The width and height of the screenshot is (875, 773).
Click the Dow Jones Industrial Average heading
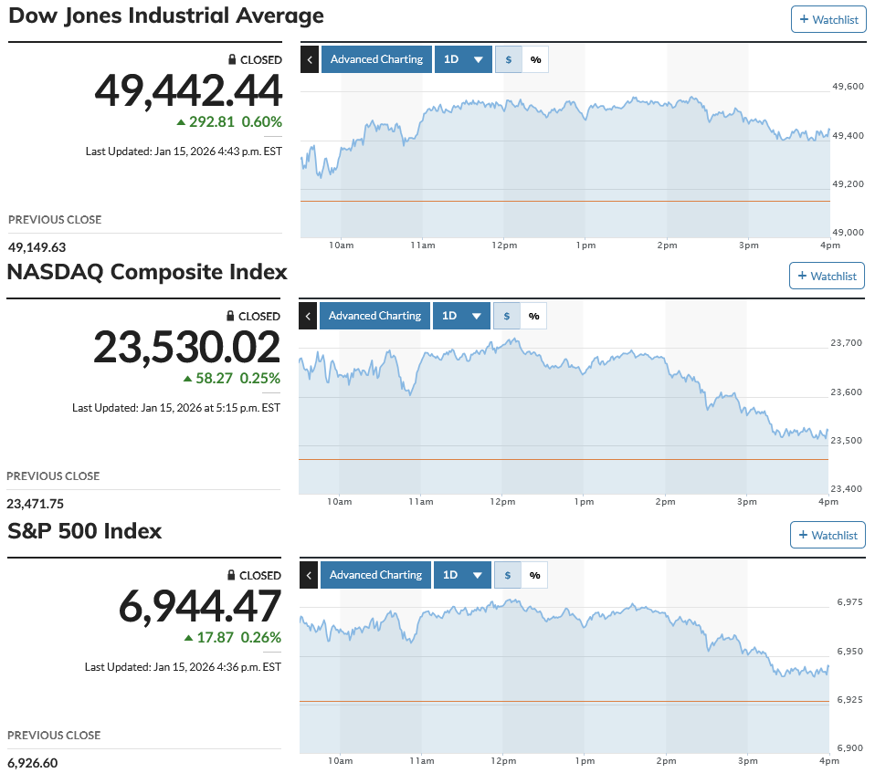click(166, 16)
